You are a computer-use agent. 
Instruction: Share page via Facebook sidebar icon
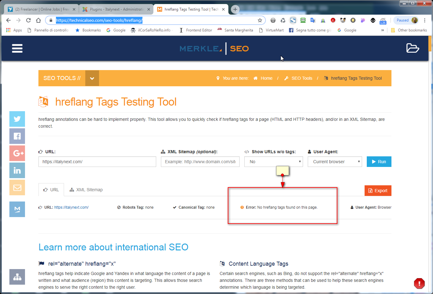pos(17,136)
